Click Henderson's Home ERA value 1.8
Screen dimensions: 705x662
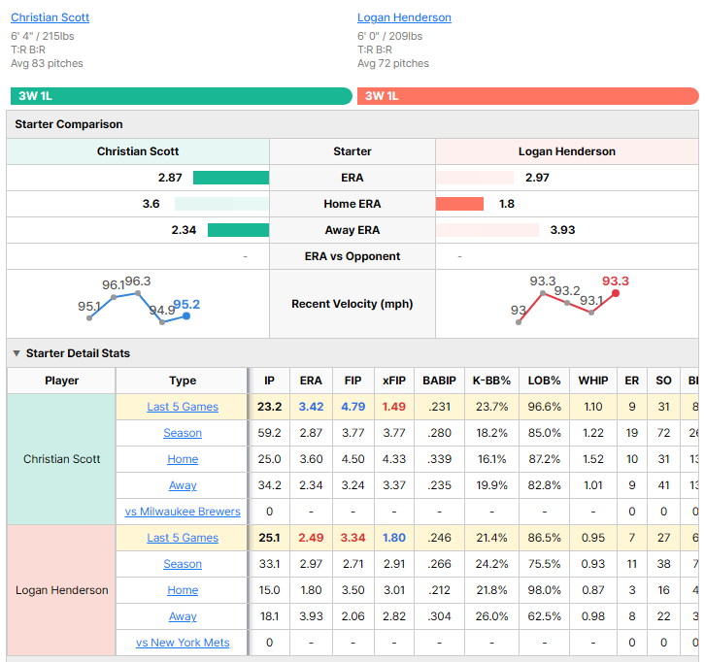507,204
